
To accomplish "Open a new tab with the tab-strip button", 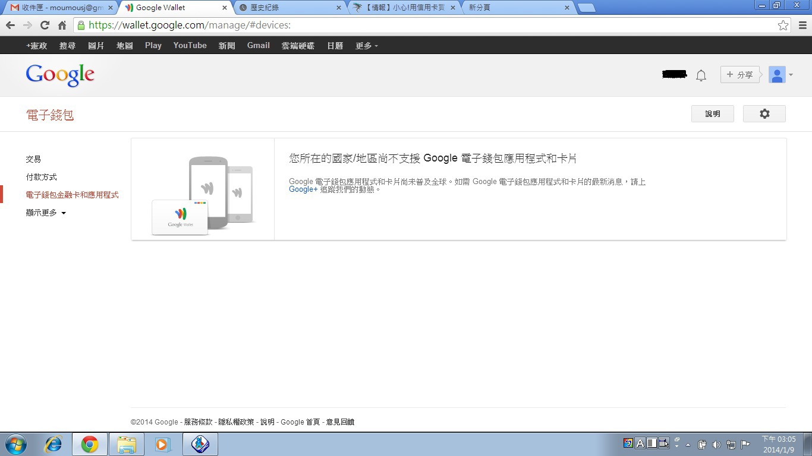I will pyautogui.click(x=586, y=8).
